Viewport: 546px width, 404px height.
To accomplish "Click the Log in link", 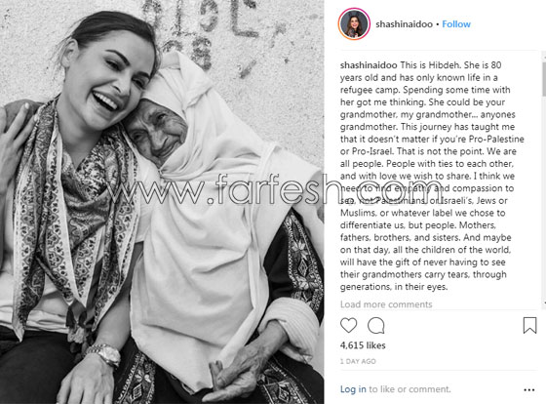I will [x=353, y=389].
